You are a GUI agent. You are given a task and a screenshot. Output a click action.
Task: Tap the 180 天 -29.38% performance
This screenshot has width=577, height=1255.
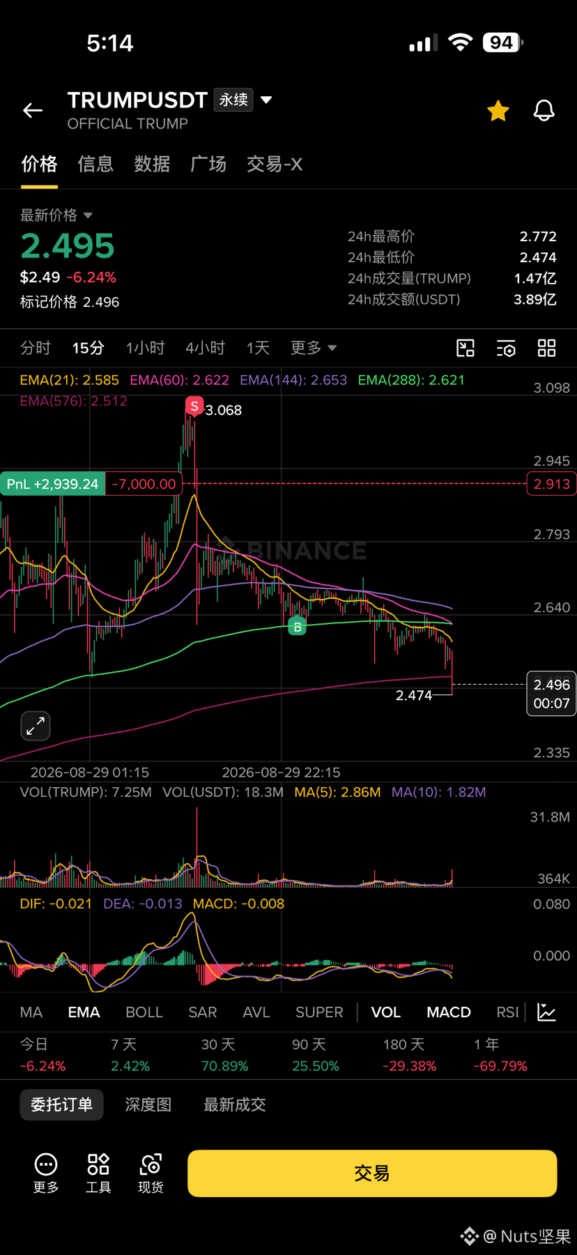click(410, 1056)
